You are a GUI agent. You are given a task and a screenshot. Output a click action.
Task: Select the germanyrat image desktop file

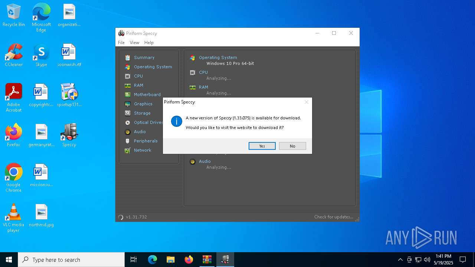[x=41, y=135]
